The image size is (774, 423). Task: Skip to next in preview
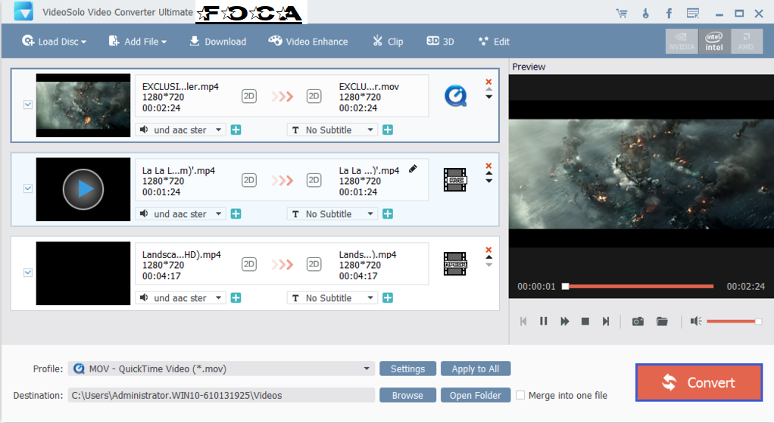click(x=606, y=322)
